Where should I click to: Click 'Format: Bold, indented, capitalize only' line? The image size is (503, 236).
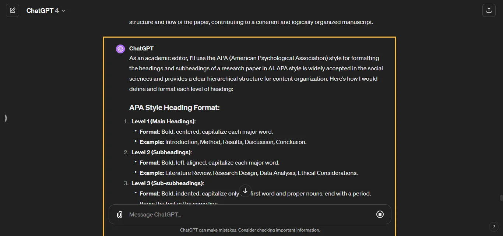click(x=255, y=194)
